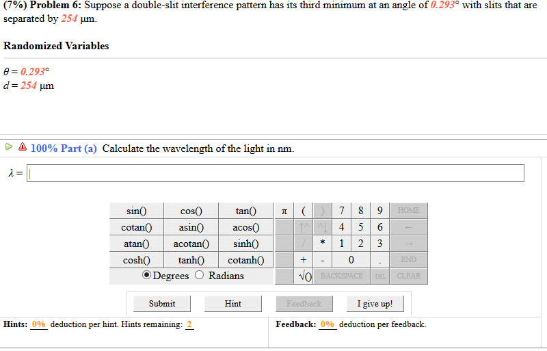Select the Degrees angle mode

147,276
